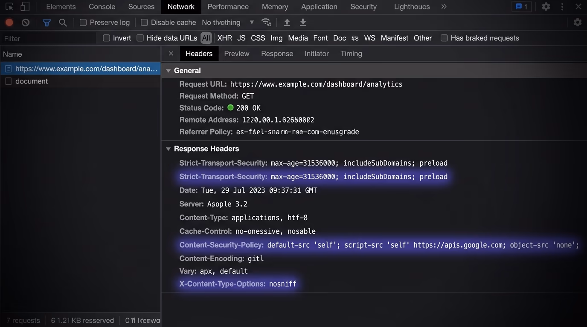This screenshot has height=327, width=587.
Task: Open the network search magnifier
Action: 63,23
